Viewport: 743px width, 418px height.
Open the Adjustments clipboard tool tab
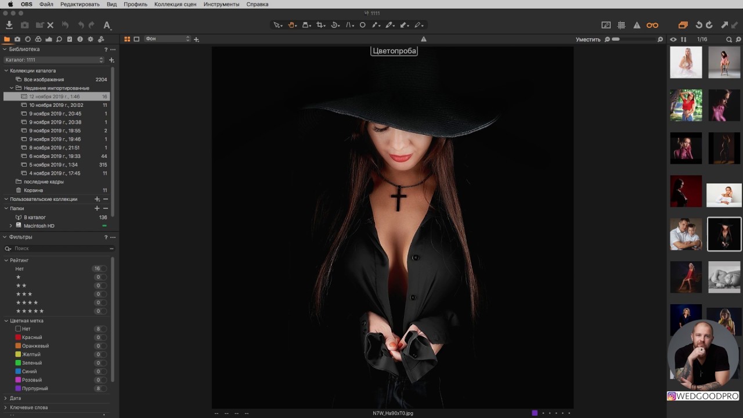[x=70, y=39]
